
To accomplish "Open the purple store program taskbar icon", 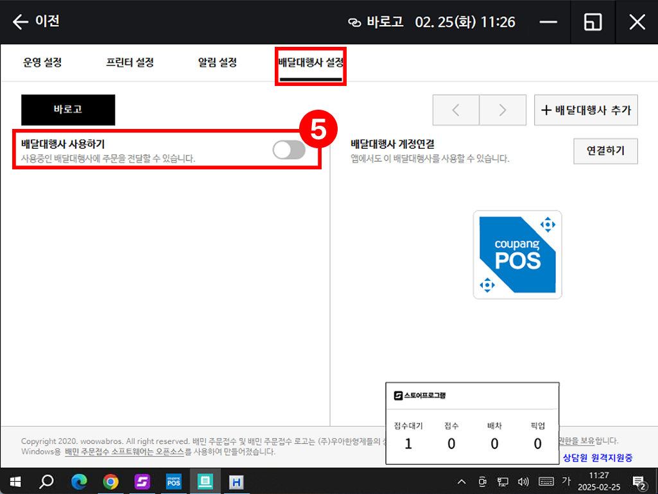I will 142,481.
